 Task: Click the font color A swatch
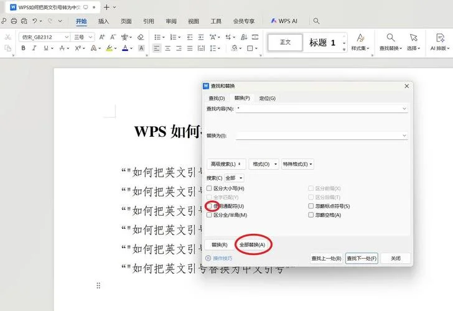click(125, 49)
